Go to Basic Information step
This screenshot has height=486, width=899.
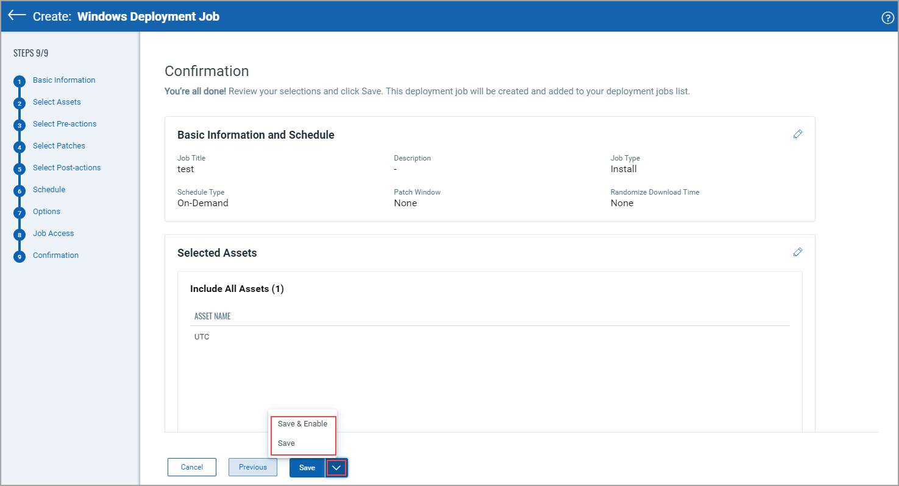[x=64, y=80]
